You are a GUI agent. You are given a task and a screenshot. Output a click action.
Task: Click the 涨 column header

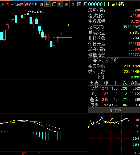click(x=106, y=83)
